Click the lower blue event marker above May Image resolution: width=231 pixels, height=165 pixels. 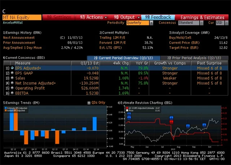point(129,117)
